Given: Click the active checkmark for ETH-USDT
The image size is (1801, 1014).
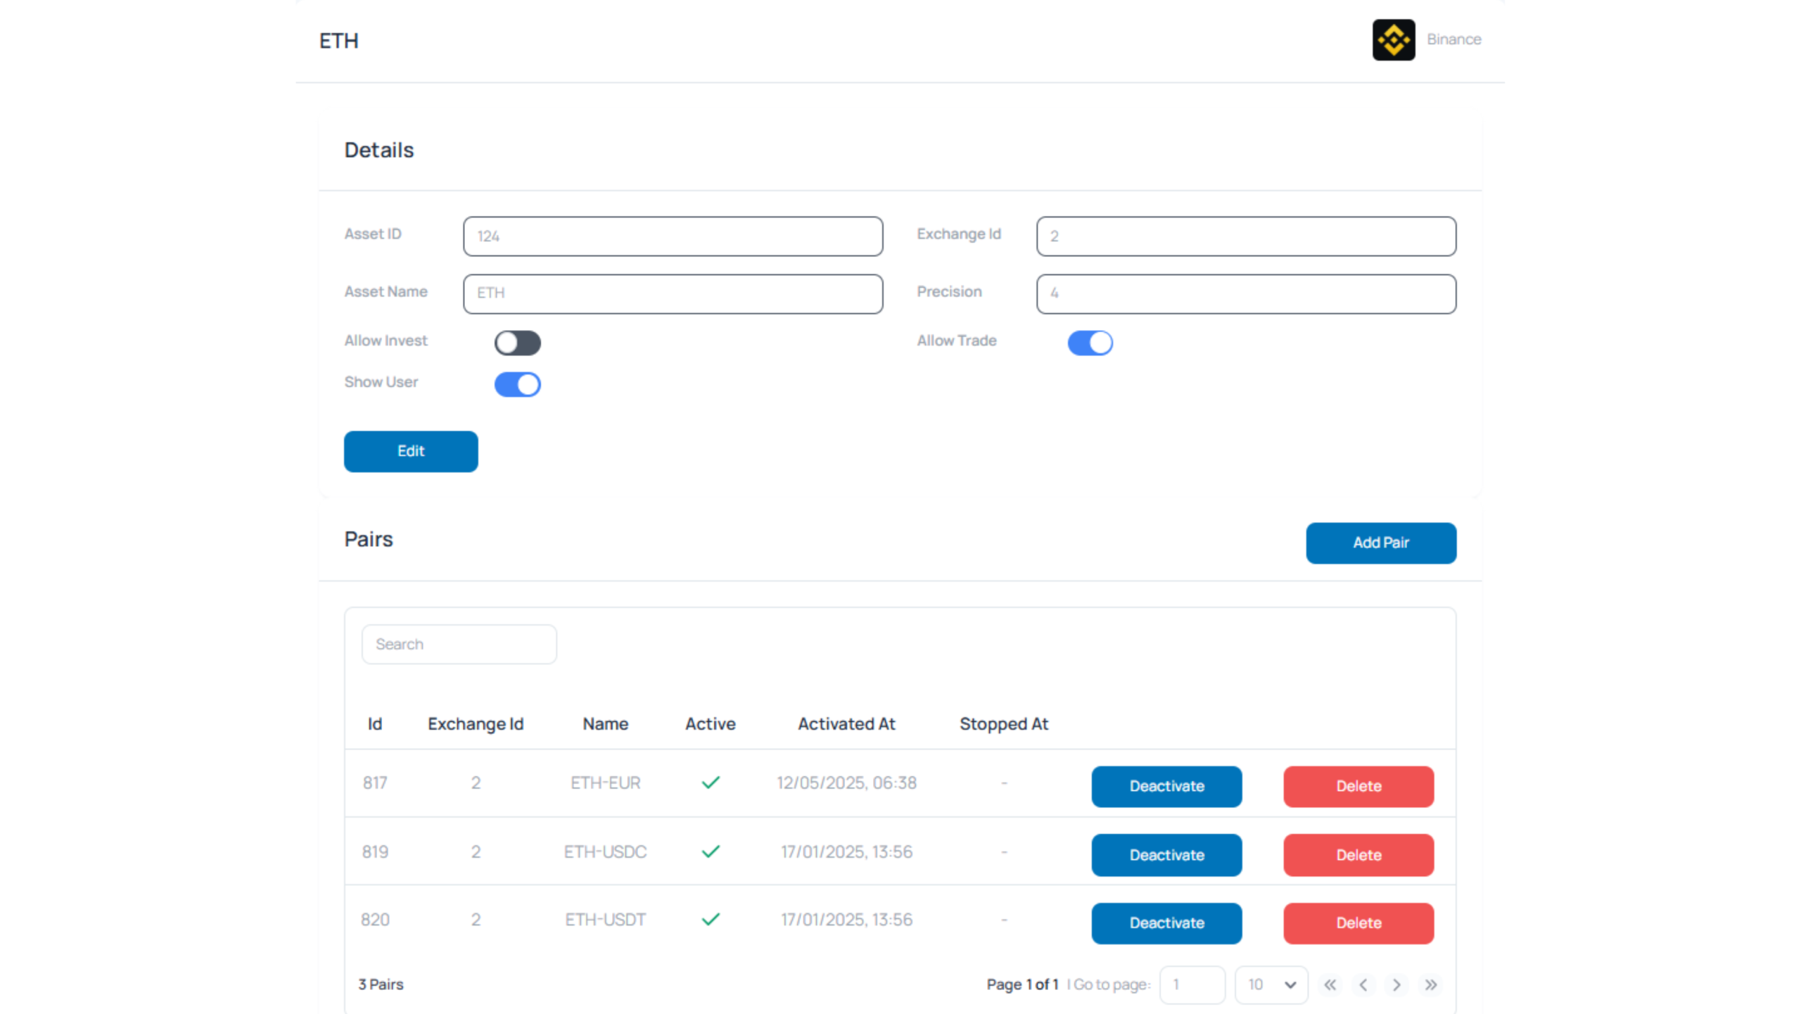Looking at the screenshot, I should point(711,919).
